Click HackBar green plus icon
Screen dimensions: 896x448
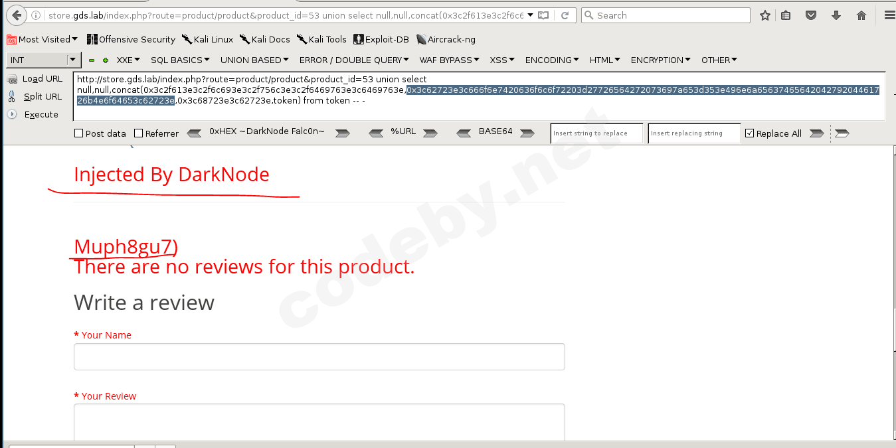click(x=105, y=60)
